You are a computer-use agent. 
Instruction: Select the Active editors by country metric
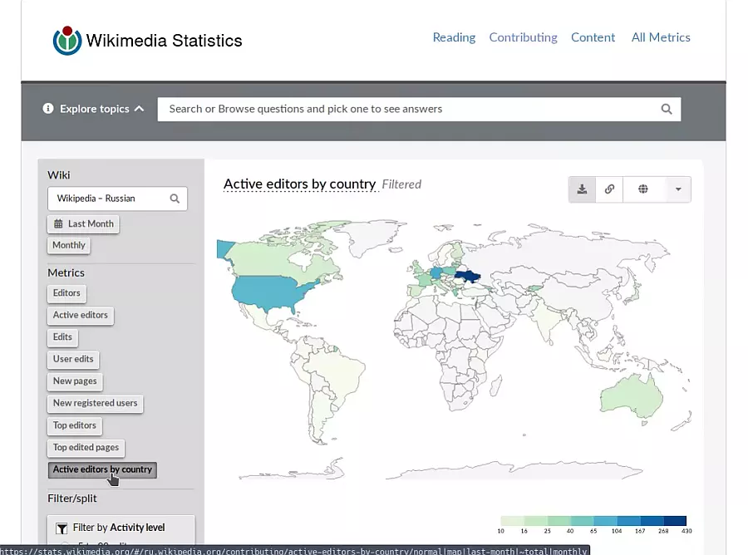coord(102,469)
